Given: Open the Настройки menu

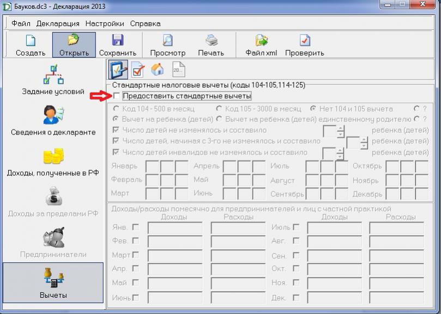Looking at the screenshot, I should pos(104,23).
